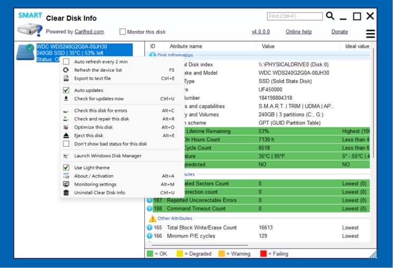The image size is (393, 268).
Task: Click the vertical scrollbar of attribute table
Action: point(373,102)
